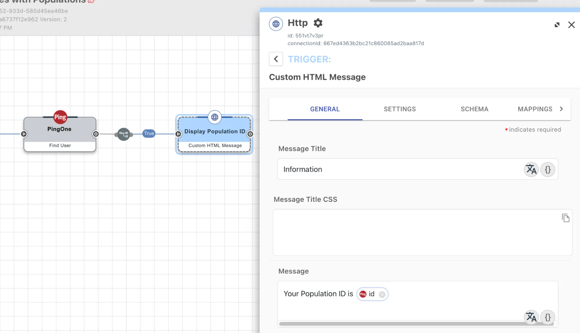Viewport: 580px width, 333px height.
Task: Click the connectionId text in panel header
Action: point(356,43)
